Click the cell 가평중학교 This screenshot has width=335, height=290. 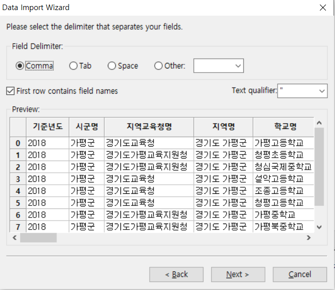(x=284, y=214)
